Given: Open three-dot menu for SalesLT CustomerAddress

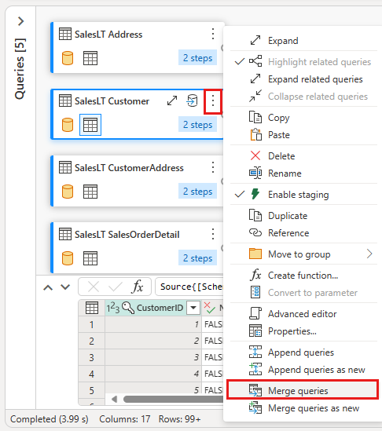Looking at the screenshot, I should coord(213,167).
